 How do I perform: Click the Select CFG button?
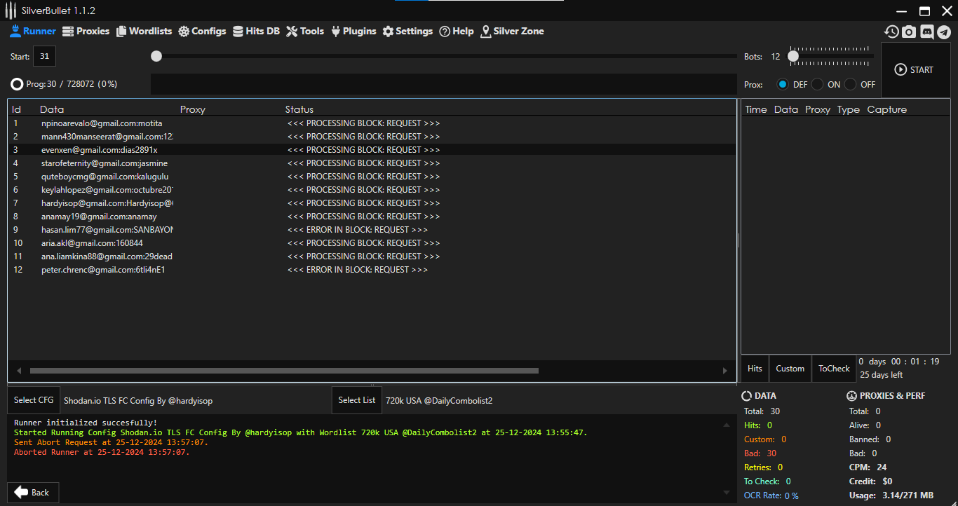coord(34,400)
